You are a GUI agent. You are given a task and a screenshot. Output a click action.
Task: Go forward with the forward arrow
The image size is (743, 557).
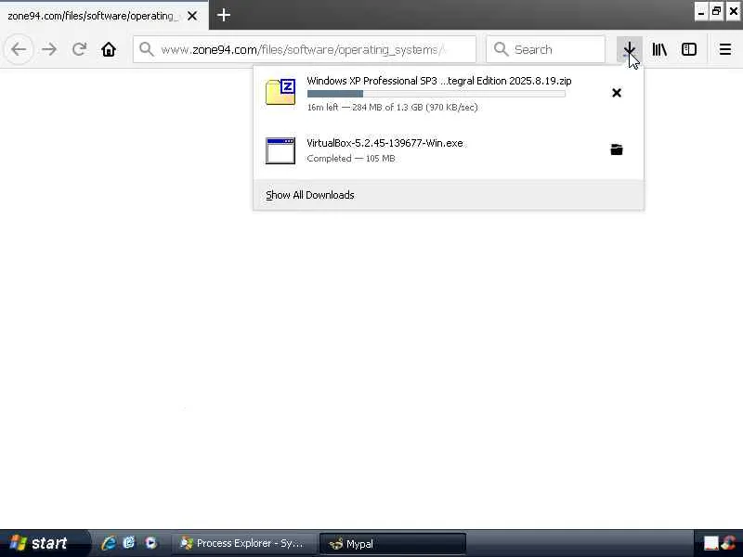click(49, 49)
